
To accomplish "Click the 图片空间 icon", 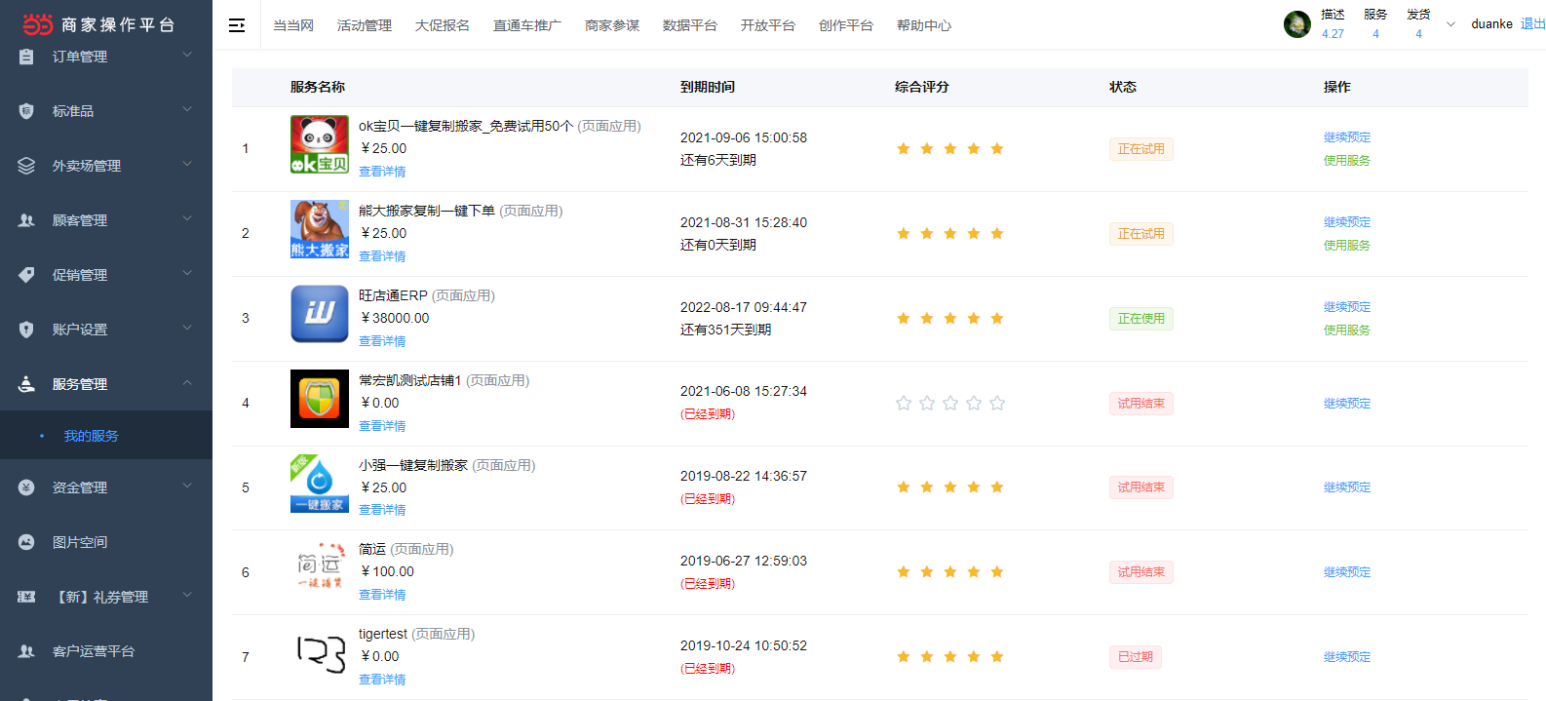I will pyautogui.click(x=26, y=542).
